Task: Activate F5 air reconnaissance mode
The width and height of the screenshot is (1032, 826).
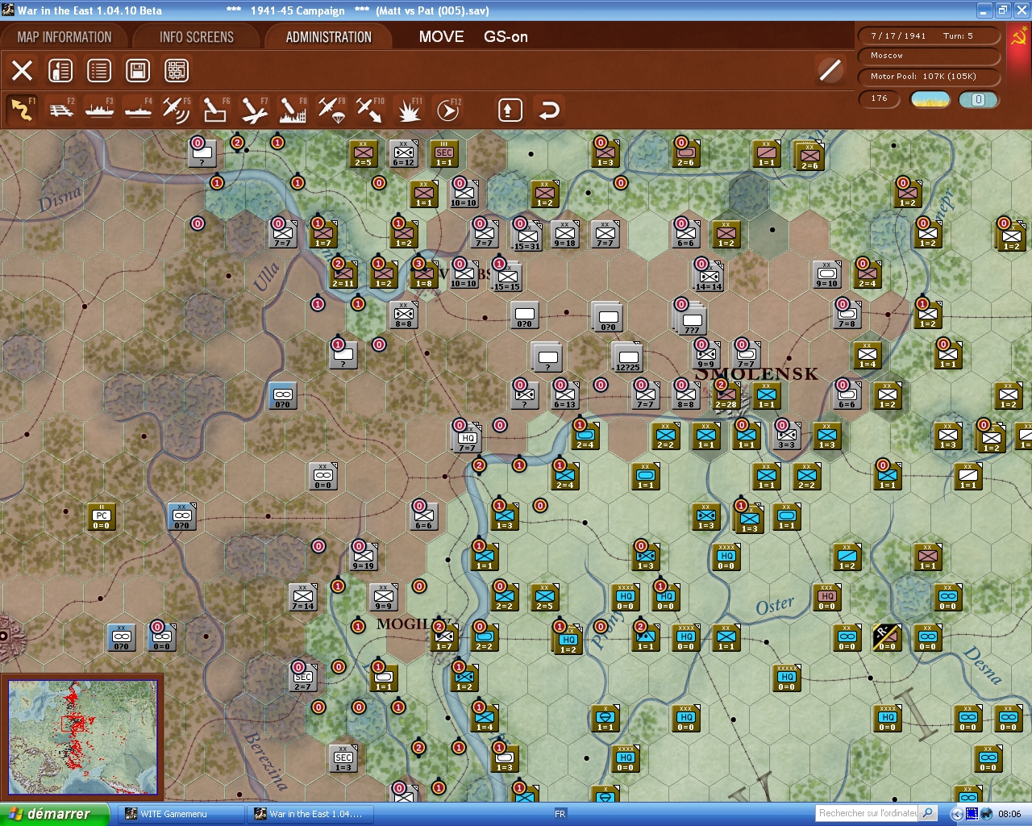Action: point(177,110)
